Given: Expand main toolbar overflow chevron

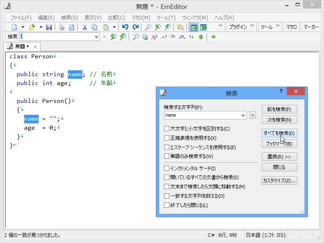Looking at the screenshot, I should [221, 26].
